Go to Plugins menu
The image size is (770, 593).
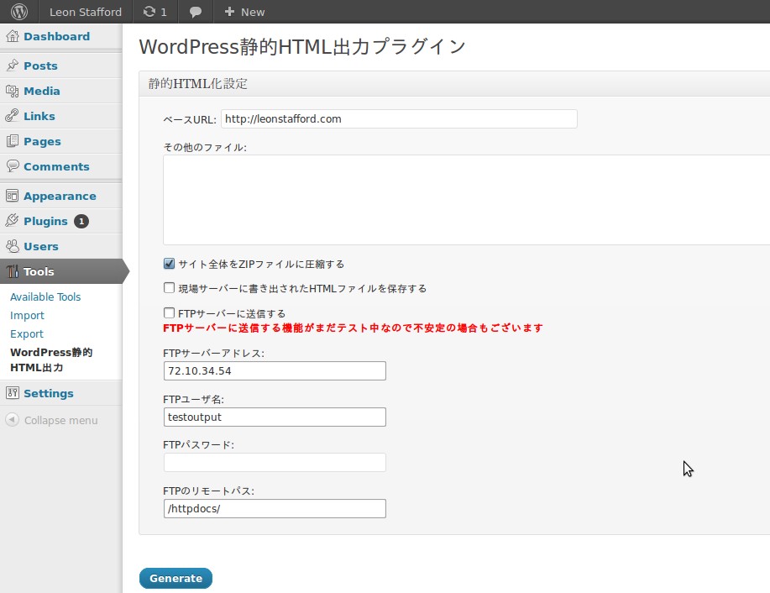point(45,221)
